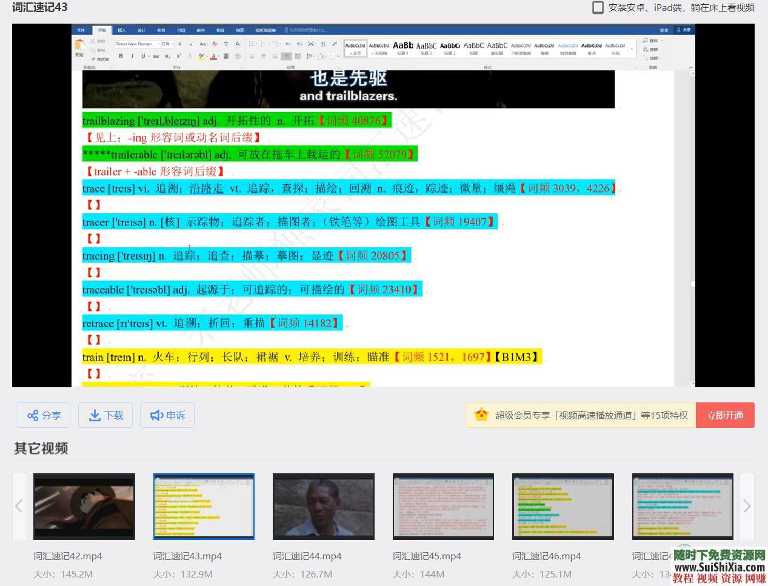Screen dimensions: 768x586
Task: Apply the text highlight color tool
Action: (201, 56)
